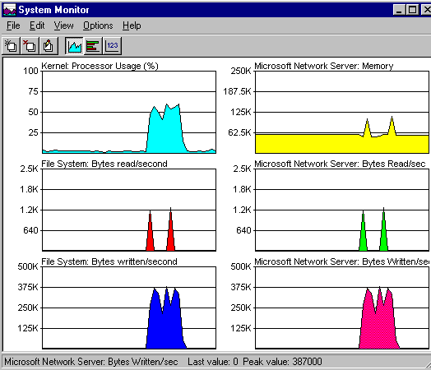Image resolution: width=431 pixels, height=370 pixels.
Task: Select Microsoft Network Server Bytes Read/sec chart
Action: [x=342, y=210]
